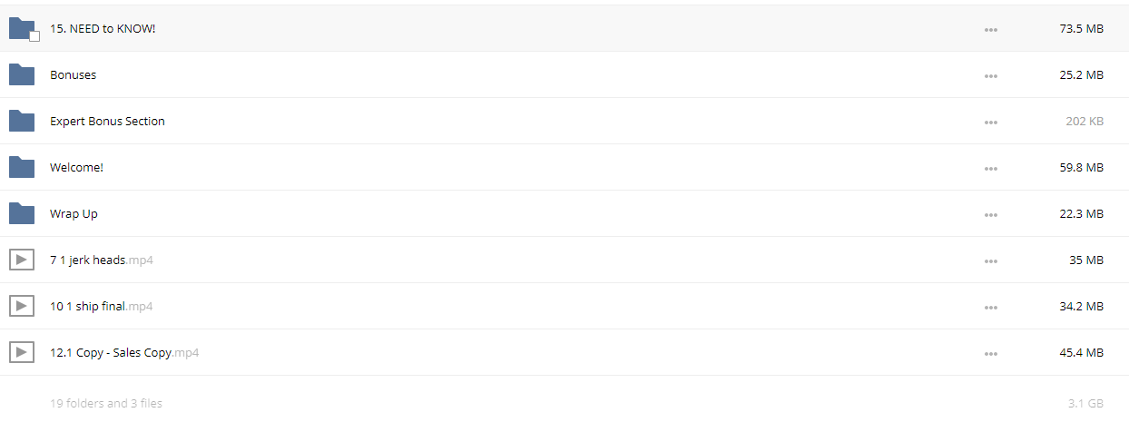Open the Wrap Up folder name link
Viewport: 1129px width, 432px height.
coord(74,214)
